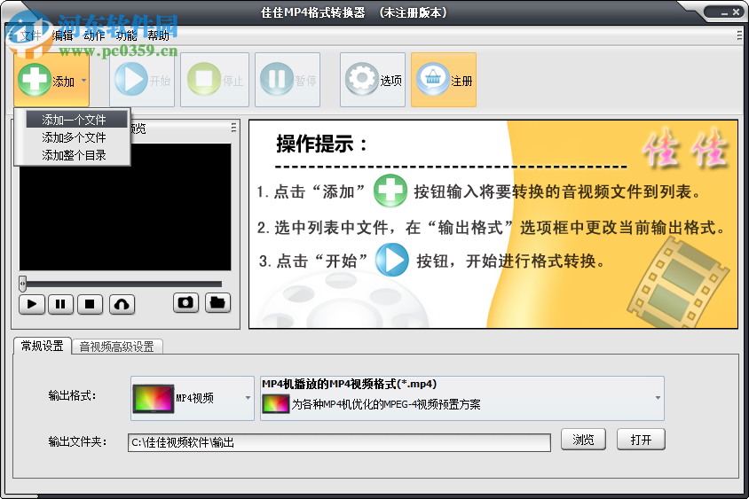Click the green Add (添加) plus icon
Screen dimensions: 749x499
[x=34, y=80]
